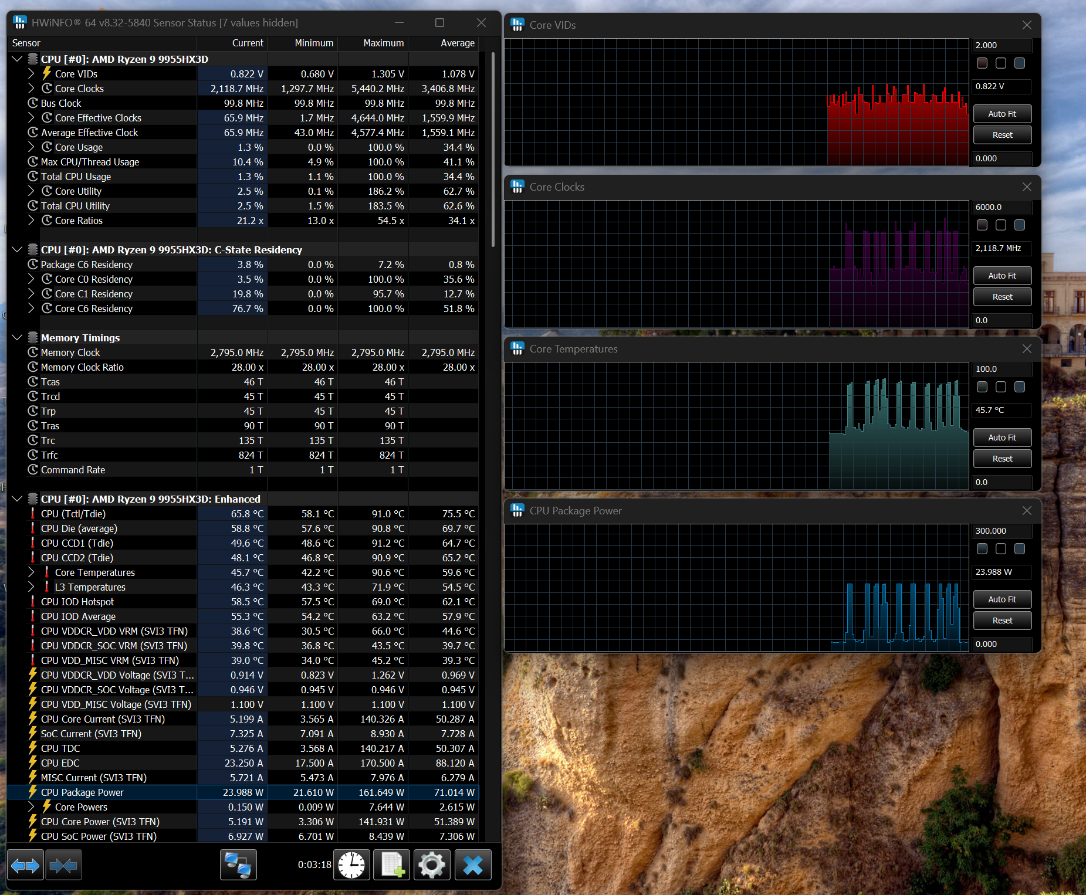Click the clock icon to reset elapsed time
1086x895 pixels.
351,865
